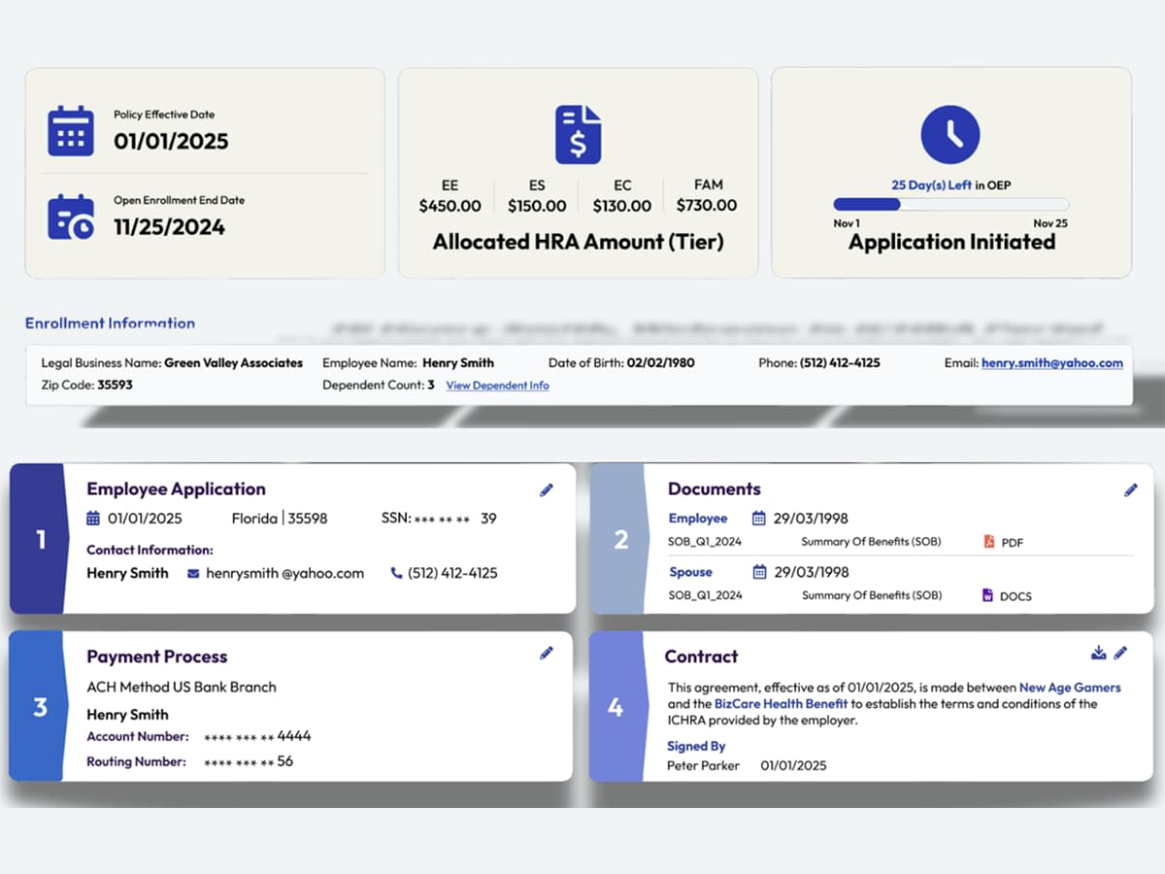Click the OEP days-left progress bar

(x=950, y=205)
